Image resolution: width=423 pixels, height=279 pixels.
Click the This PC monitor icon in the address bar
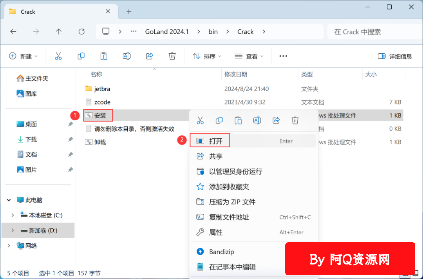tap(106, 32)
